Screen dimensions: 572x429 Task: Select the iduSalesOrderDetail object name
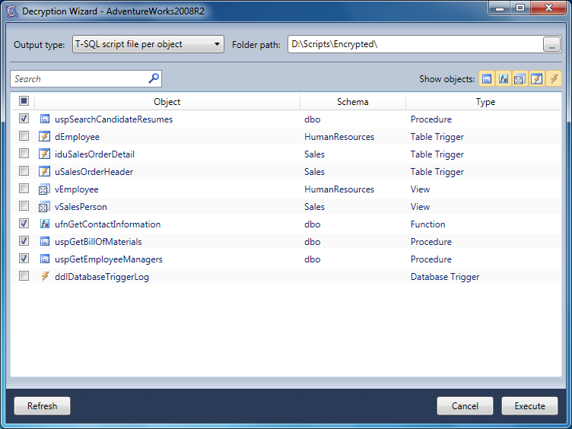(x=94, y=154)
